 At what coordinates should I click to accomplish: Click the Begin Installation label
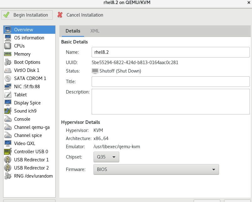(x=31, y=15)
